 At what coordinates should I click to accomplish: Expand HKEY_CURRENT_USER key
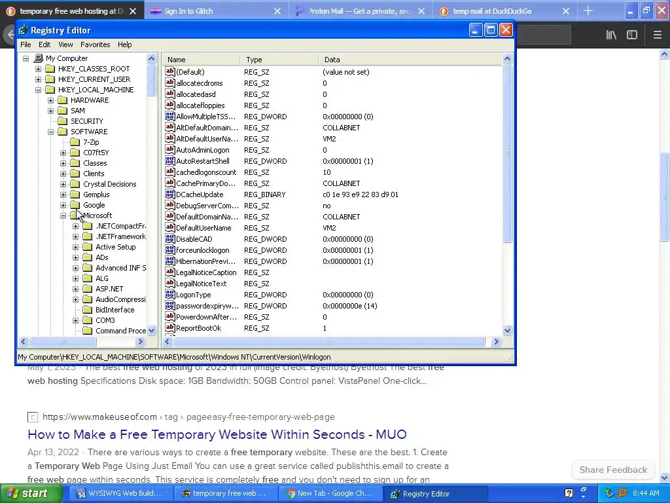click(x=38, y=79)
